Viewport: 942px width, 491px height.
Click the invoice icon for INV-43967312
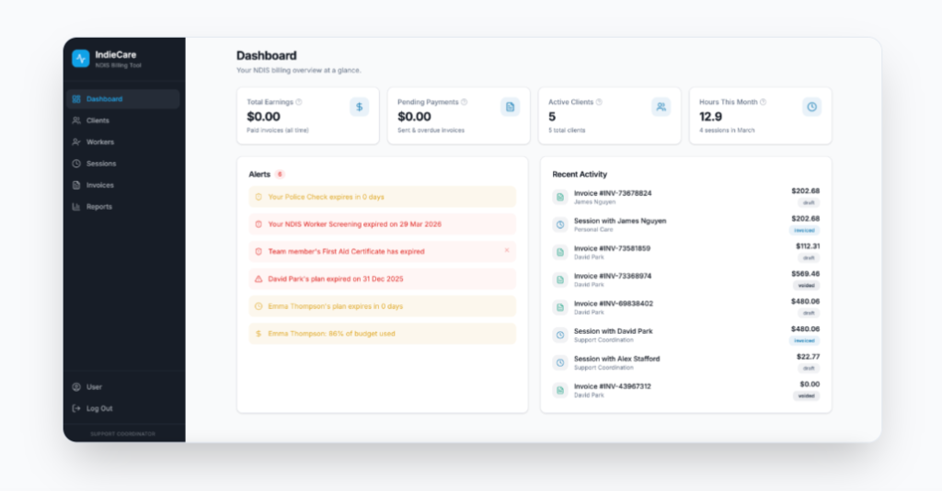(x=560, y=390)
